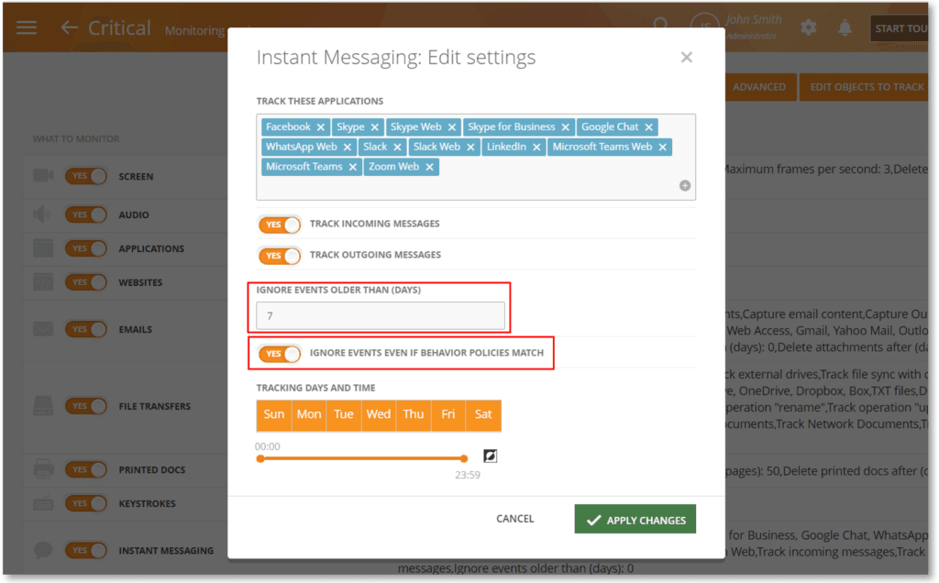Screen dimensions: 939x583
Task: Select the Tue tracking day
Action: click(344, 415)
